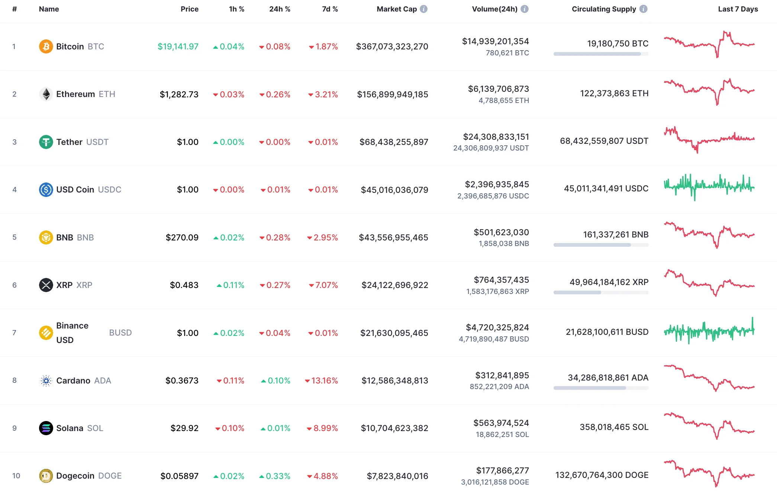Sort the table by Price column

pos(190,9)
